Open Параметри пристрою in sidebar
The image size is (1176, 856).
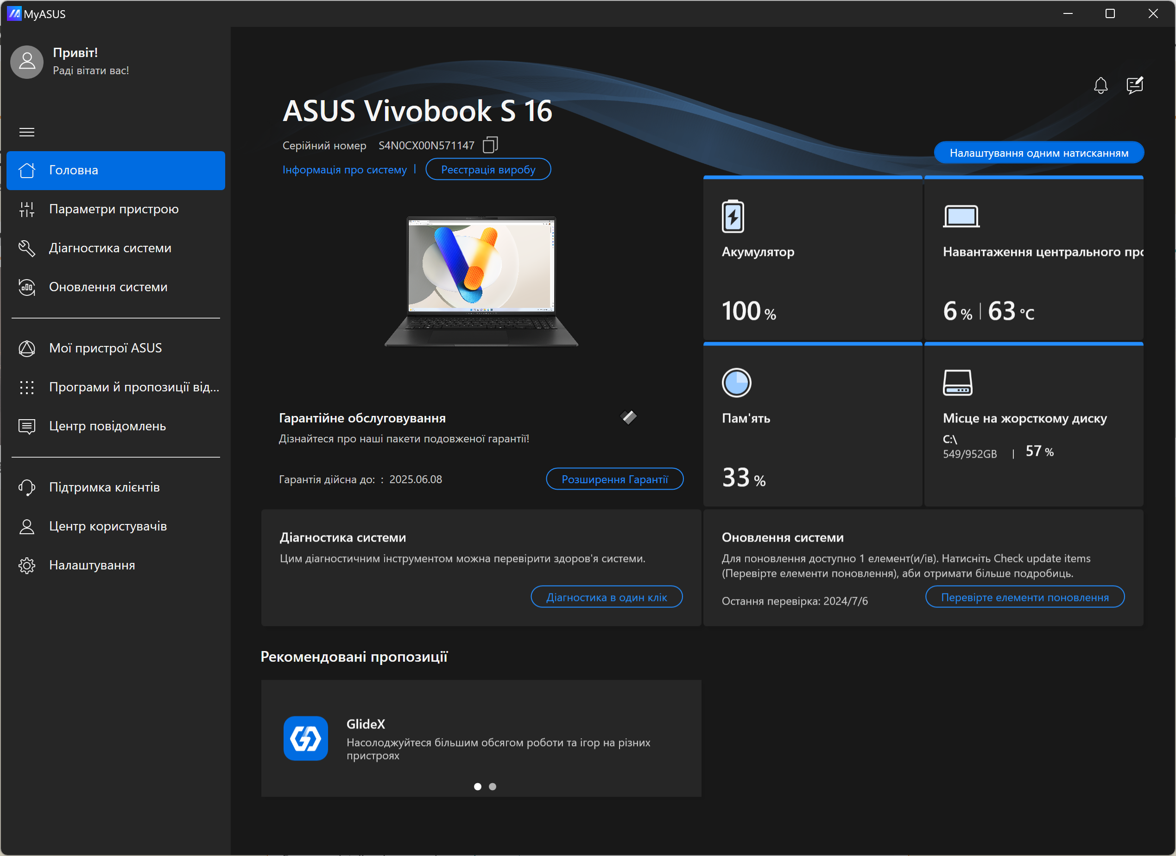tap(116, 209)
